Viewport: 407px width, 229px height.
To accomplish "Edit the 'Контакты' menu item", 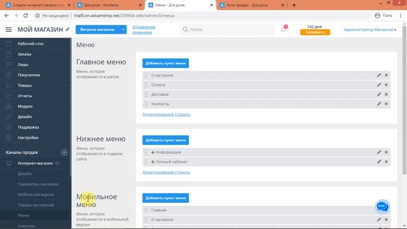I will (x=379, y=104).
